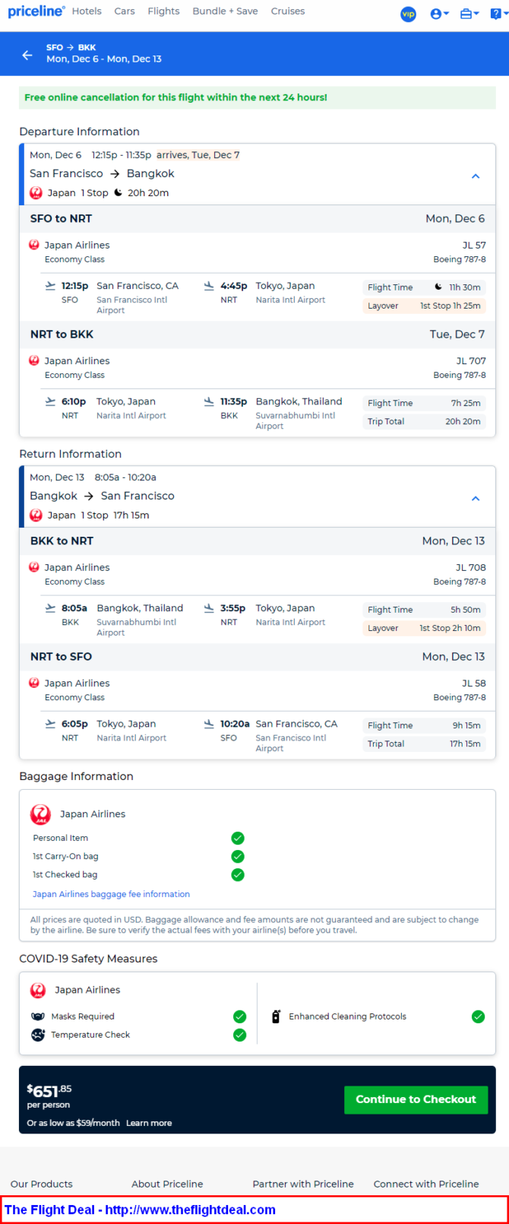Open the Hotels tab
509x1224 pixels.
[87, 11]
